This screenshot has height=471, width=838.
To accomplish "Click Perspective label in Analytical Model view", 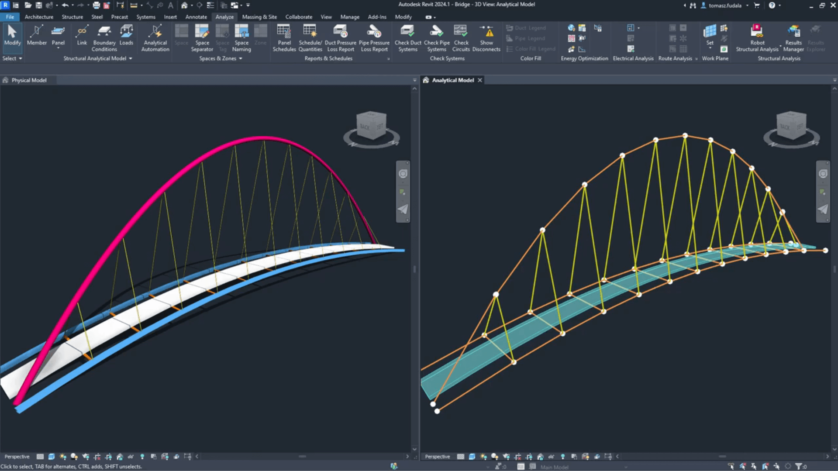I will coord(437,457).
